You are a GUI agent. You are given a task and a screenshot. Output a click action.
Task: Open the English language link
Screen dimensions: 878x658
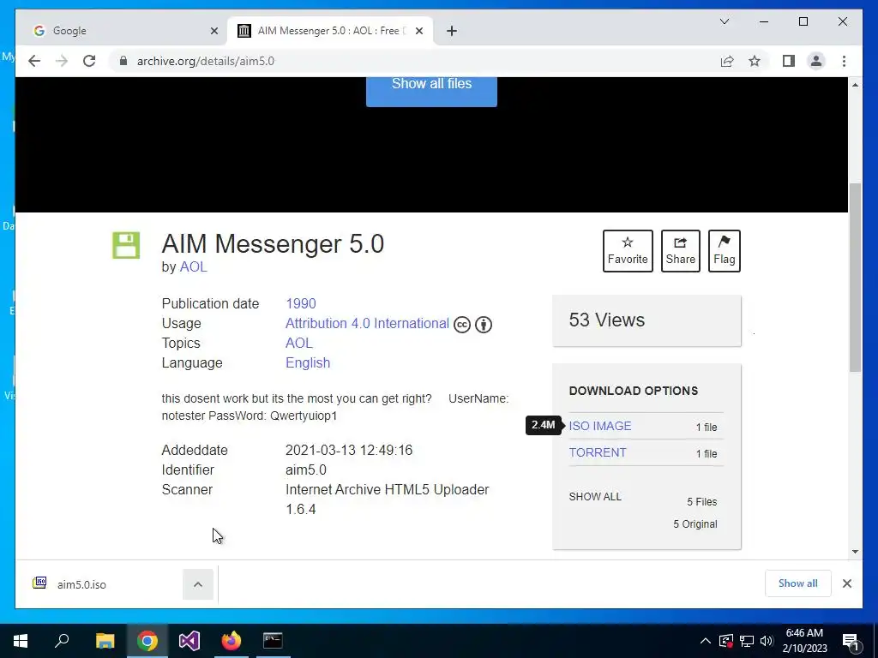coord(308,362)
